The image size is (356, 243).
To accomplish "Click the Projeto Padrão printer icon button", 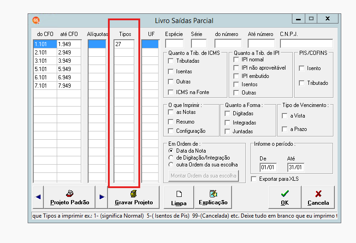I will [69, 197].
